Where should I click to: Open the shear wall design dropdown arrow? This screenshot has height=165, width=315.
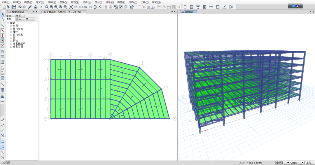click(x=221, y=7)
